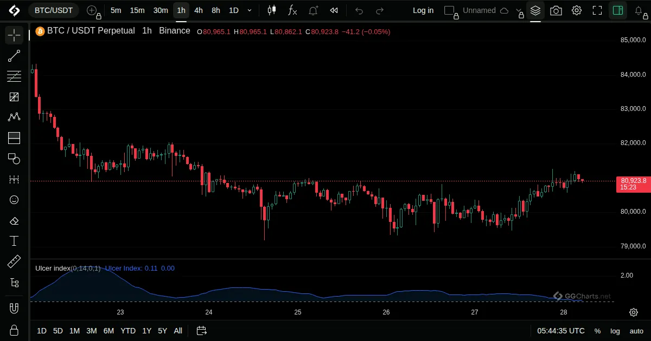Switch to 1D timeframe in top bar
The height and width of the screenshot is (341, 651).
[233, 10]
